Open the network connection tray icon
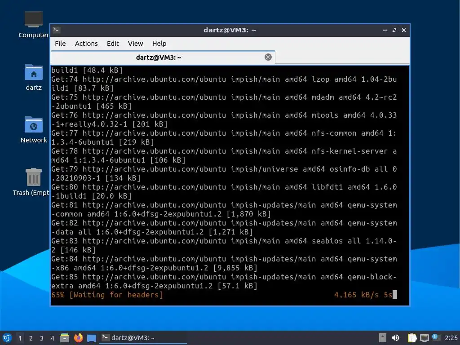The width and height of the screenshot is (460, 345). coord(424,338)
